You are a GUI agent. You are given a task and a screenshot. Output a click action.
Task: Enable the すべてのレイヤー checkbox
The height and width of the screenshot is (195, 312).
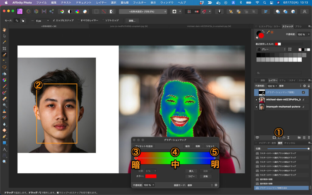(78, 20)
